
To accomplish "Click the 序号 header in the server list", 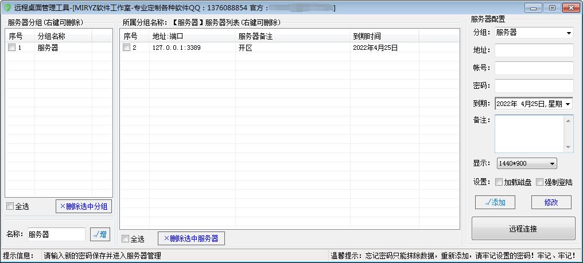I will pyautogui.click(x=135, y=37).
